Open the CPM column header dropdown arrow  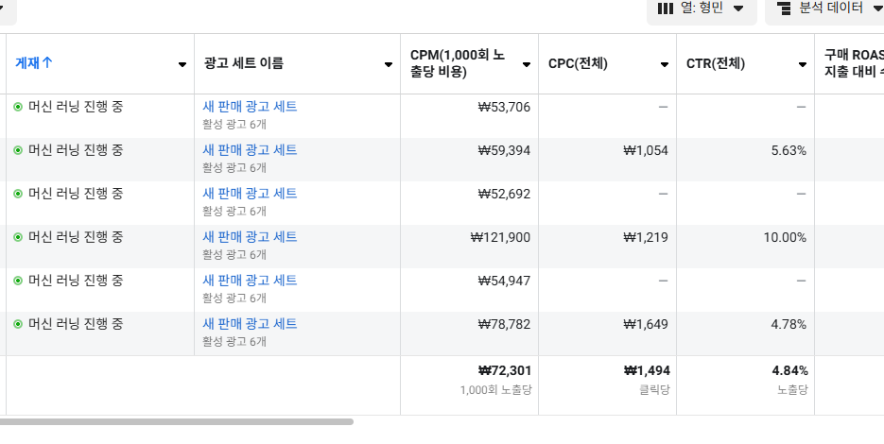527,65
